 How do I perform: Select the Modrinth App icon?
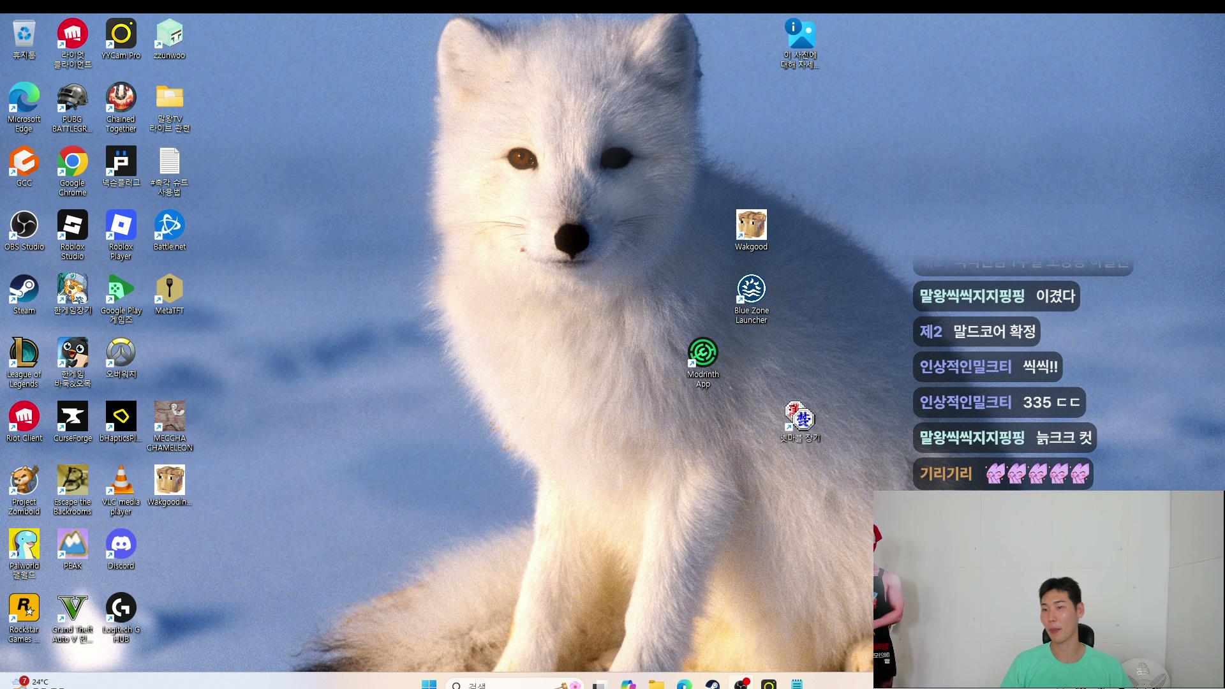click(x=703, y=362)
